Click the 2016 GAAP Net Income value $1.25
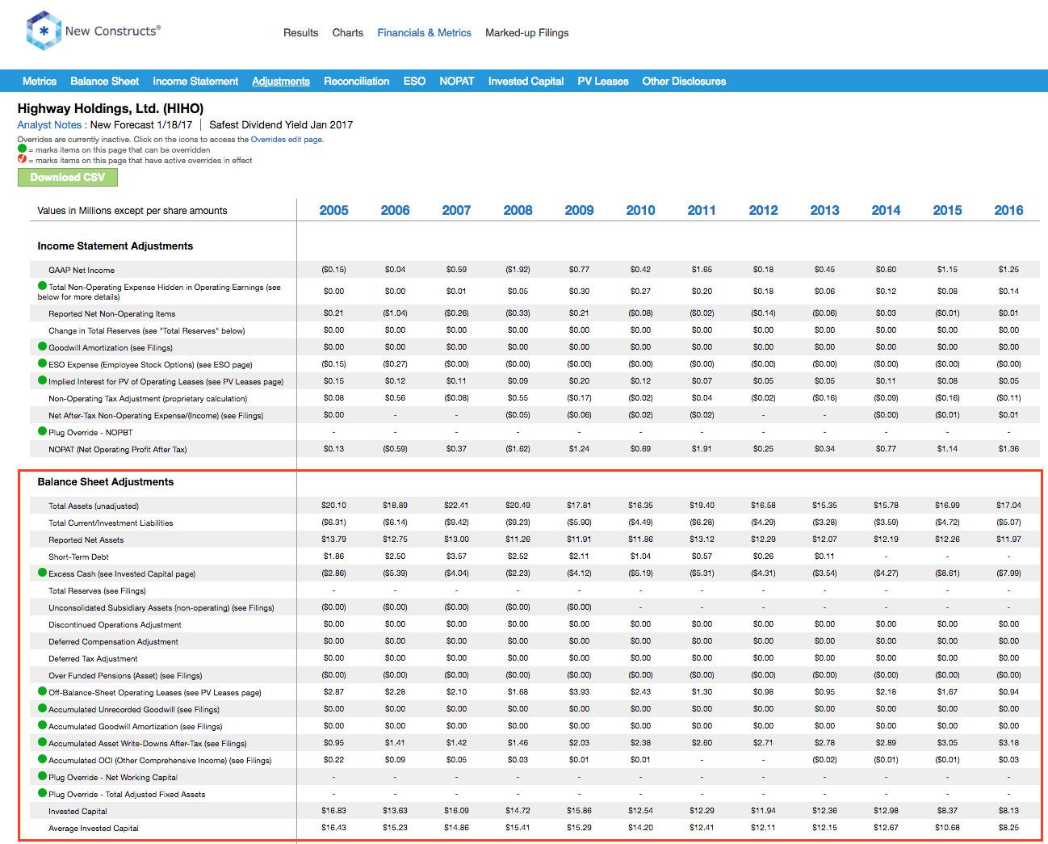Viewport: 1048px width, 844px height. coord(1008,269)
